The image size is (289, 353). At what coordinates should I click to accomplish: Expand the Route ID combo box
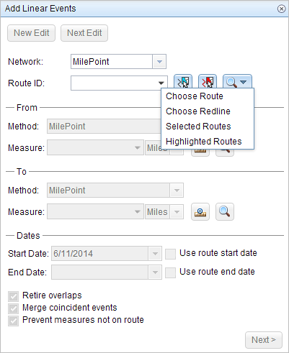pyautogui.click(x=161, y=83)
